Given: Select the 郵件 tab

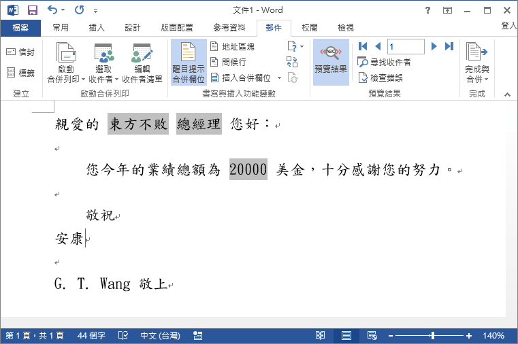Looking at the screenshot, I should 274,28.
